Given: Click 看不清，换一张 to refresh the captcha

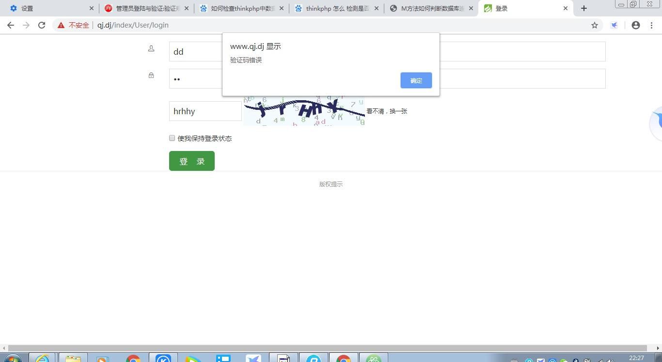Looking at the screenshot, I should pos(387,111).
